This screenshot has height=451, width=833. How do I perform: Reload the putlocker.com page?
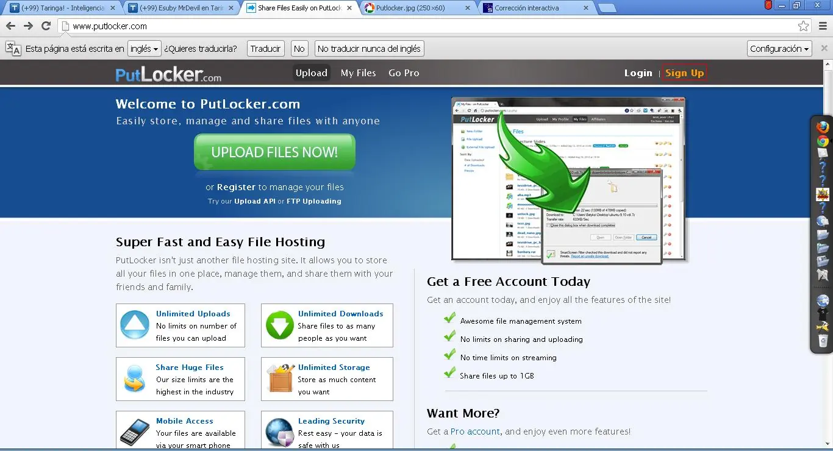[46, 26]
